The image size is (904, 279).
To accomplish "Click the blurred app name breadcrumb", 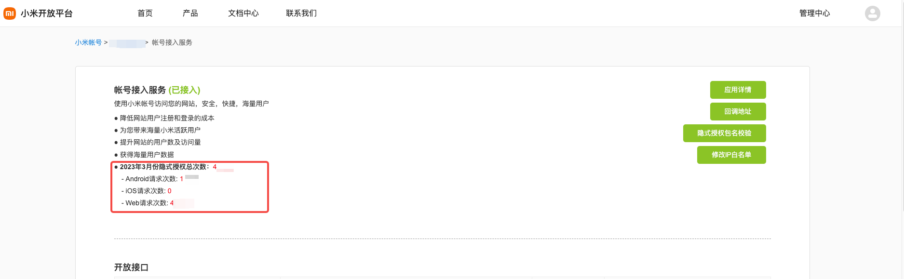I will point(127,43).
